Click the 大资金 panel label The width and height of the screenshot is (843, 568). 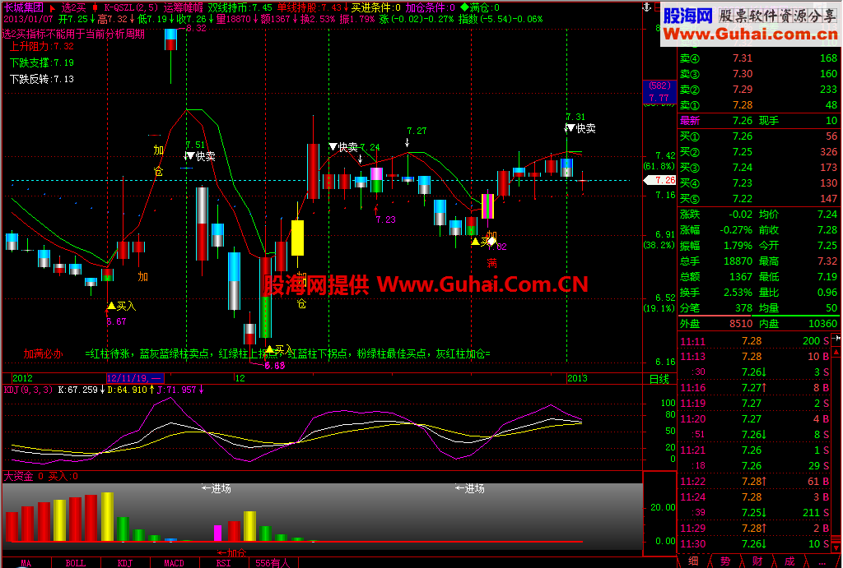[x=18, y=476]
